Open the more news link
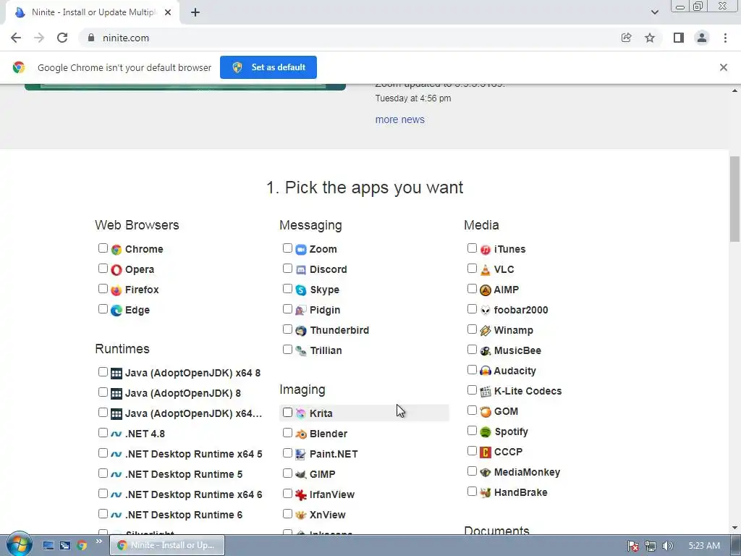Image resolution: width=741 pixels, height=556 pixels. coord(399,119)
